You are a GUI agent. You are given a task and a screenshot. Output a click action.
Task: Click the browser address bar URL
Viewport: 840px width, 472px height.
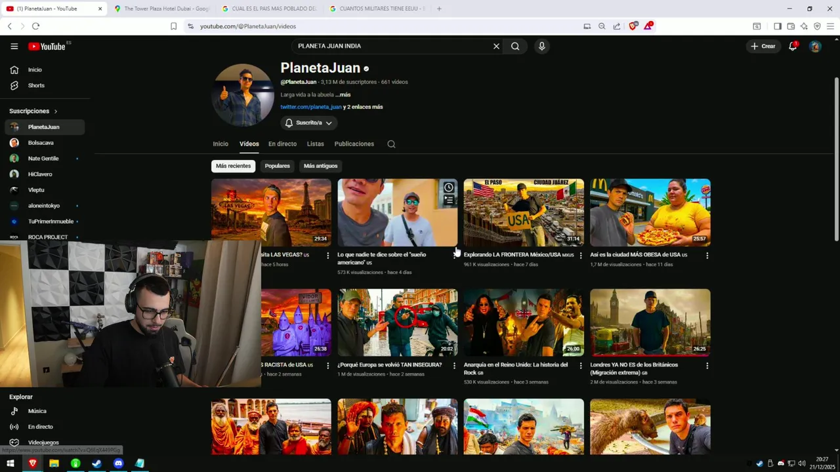click(x=248, y=26)
